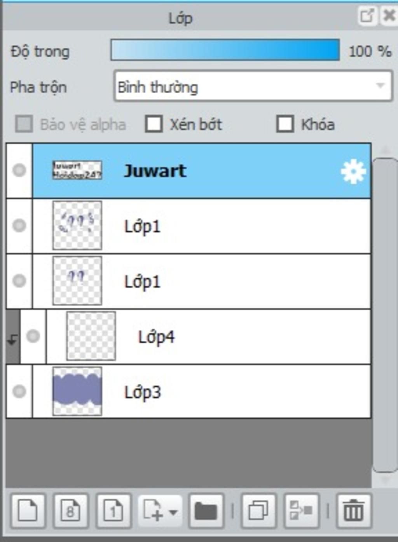Create a new layer folder
Image resolution: width=398 pixels, height=542 pixels.
tap(206, 511)
